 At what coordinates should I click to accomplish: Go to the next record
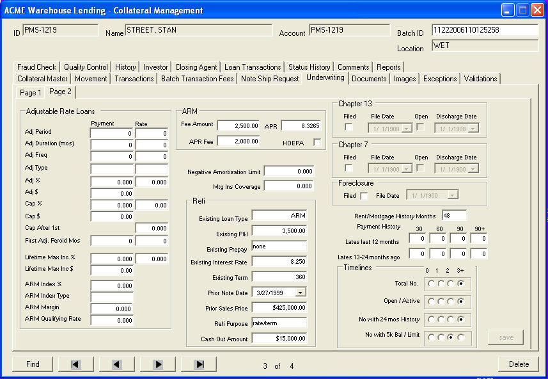coord(157,364)
